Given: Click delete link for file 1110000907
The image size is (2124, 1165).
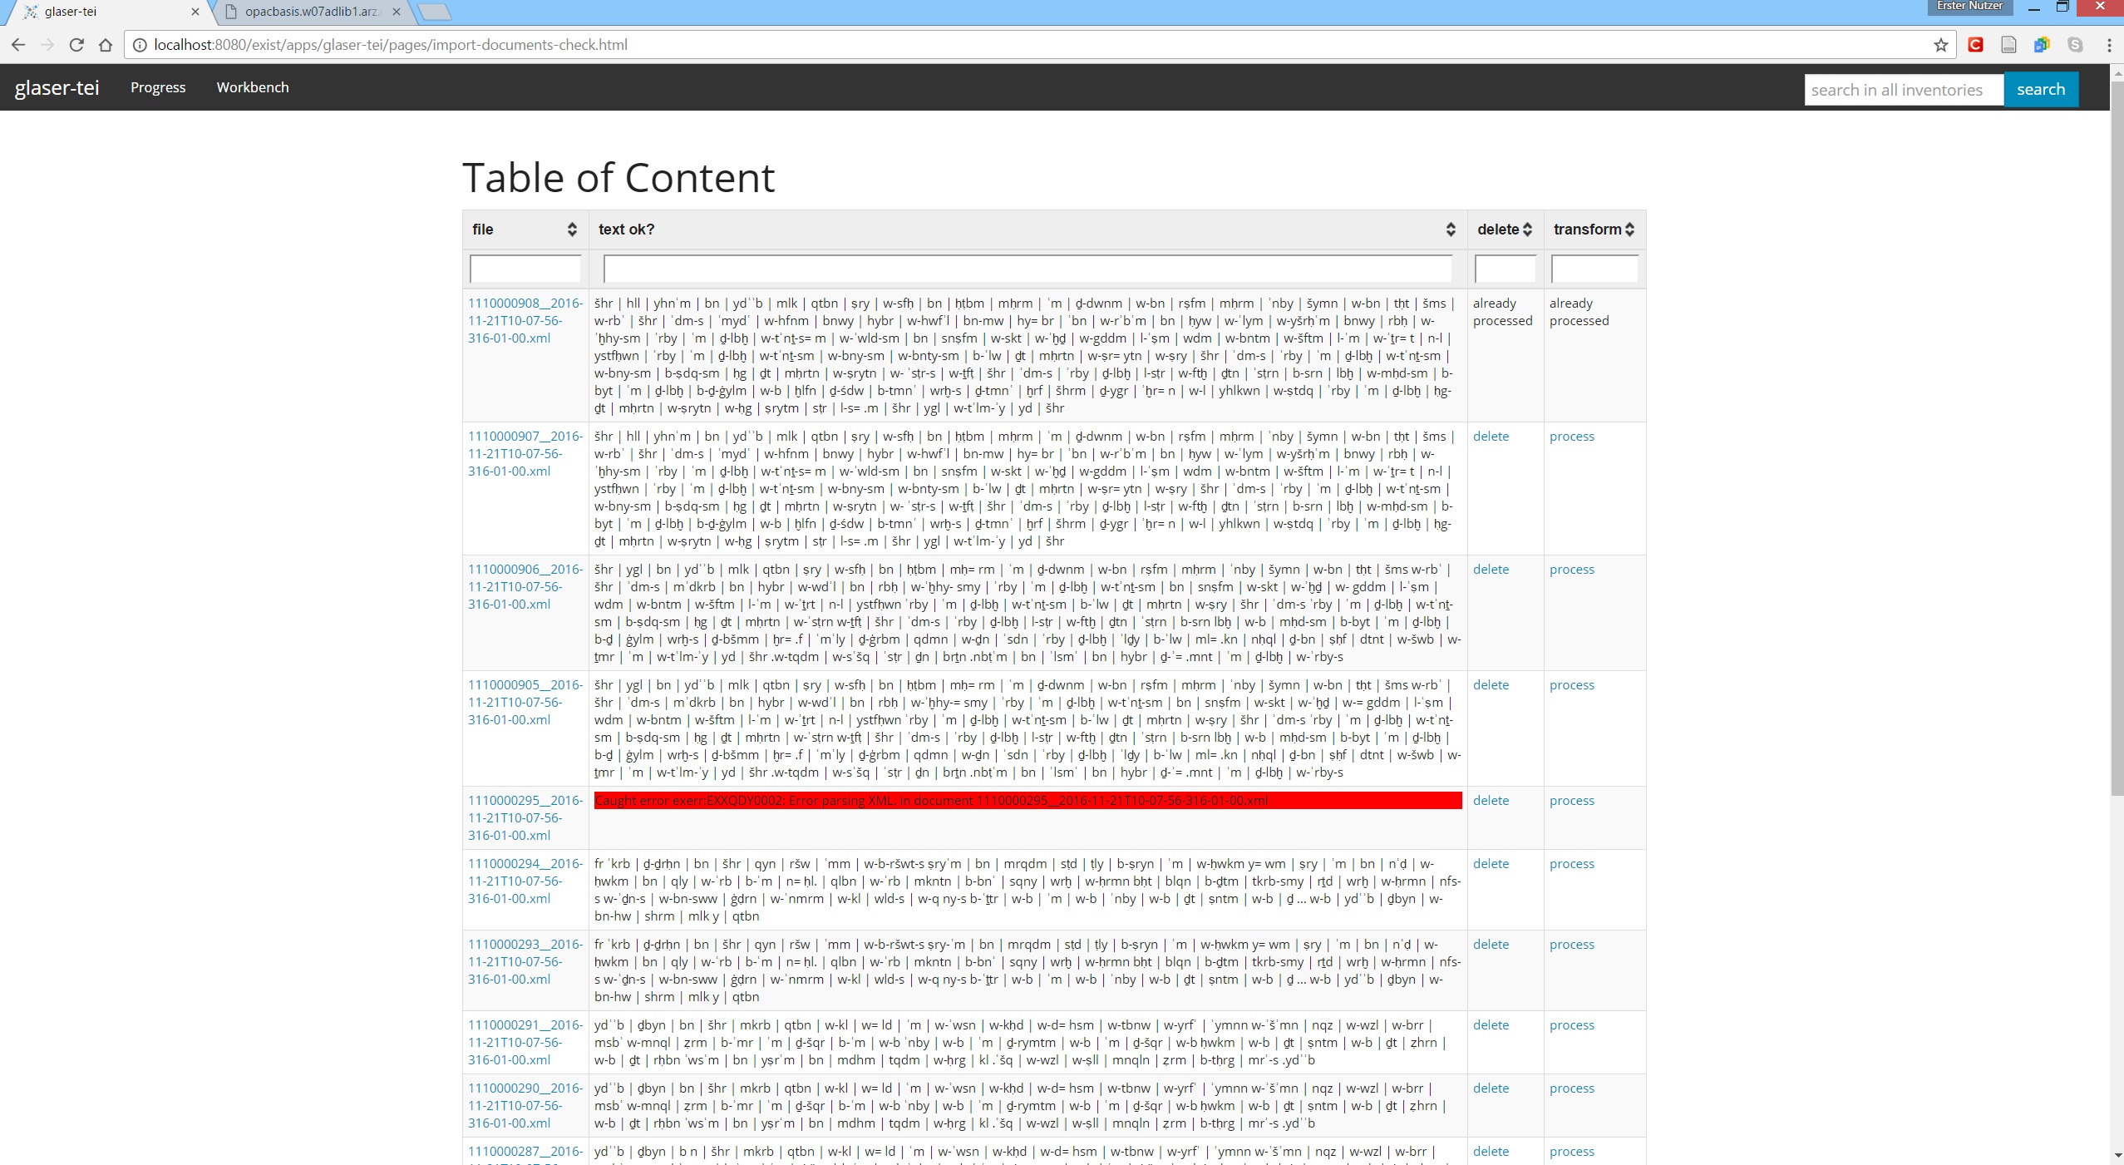Looking at the screenshot, I should click(1491, 437).
